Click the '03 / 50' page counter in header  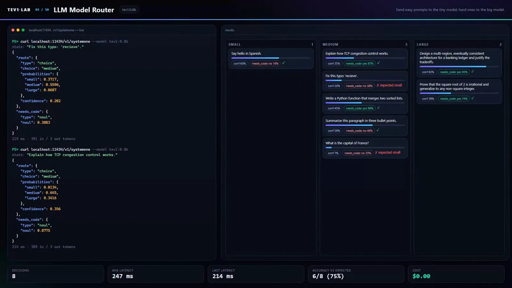tap(42, 10)
